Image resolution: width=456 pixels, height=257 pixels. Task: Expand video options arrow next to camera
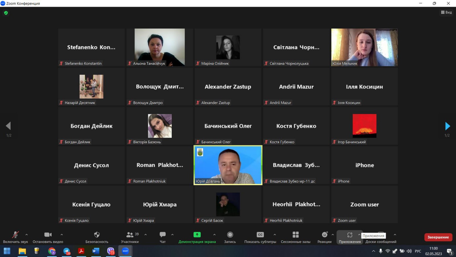[62, 235]
